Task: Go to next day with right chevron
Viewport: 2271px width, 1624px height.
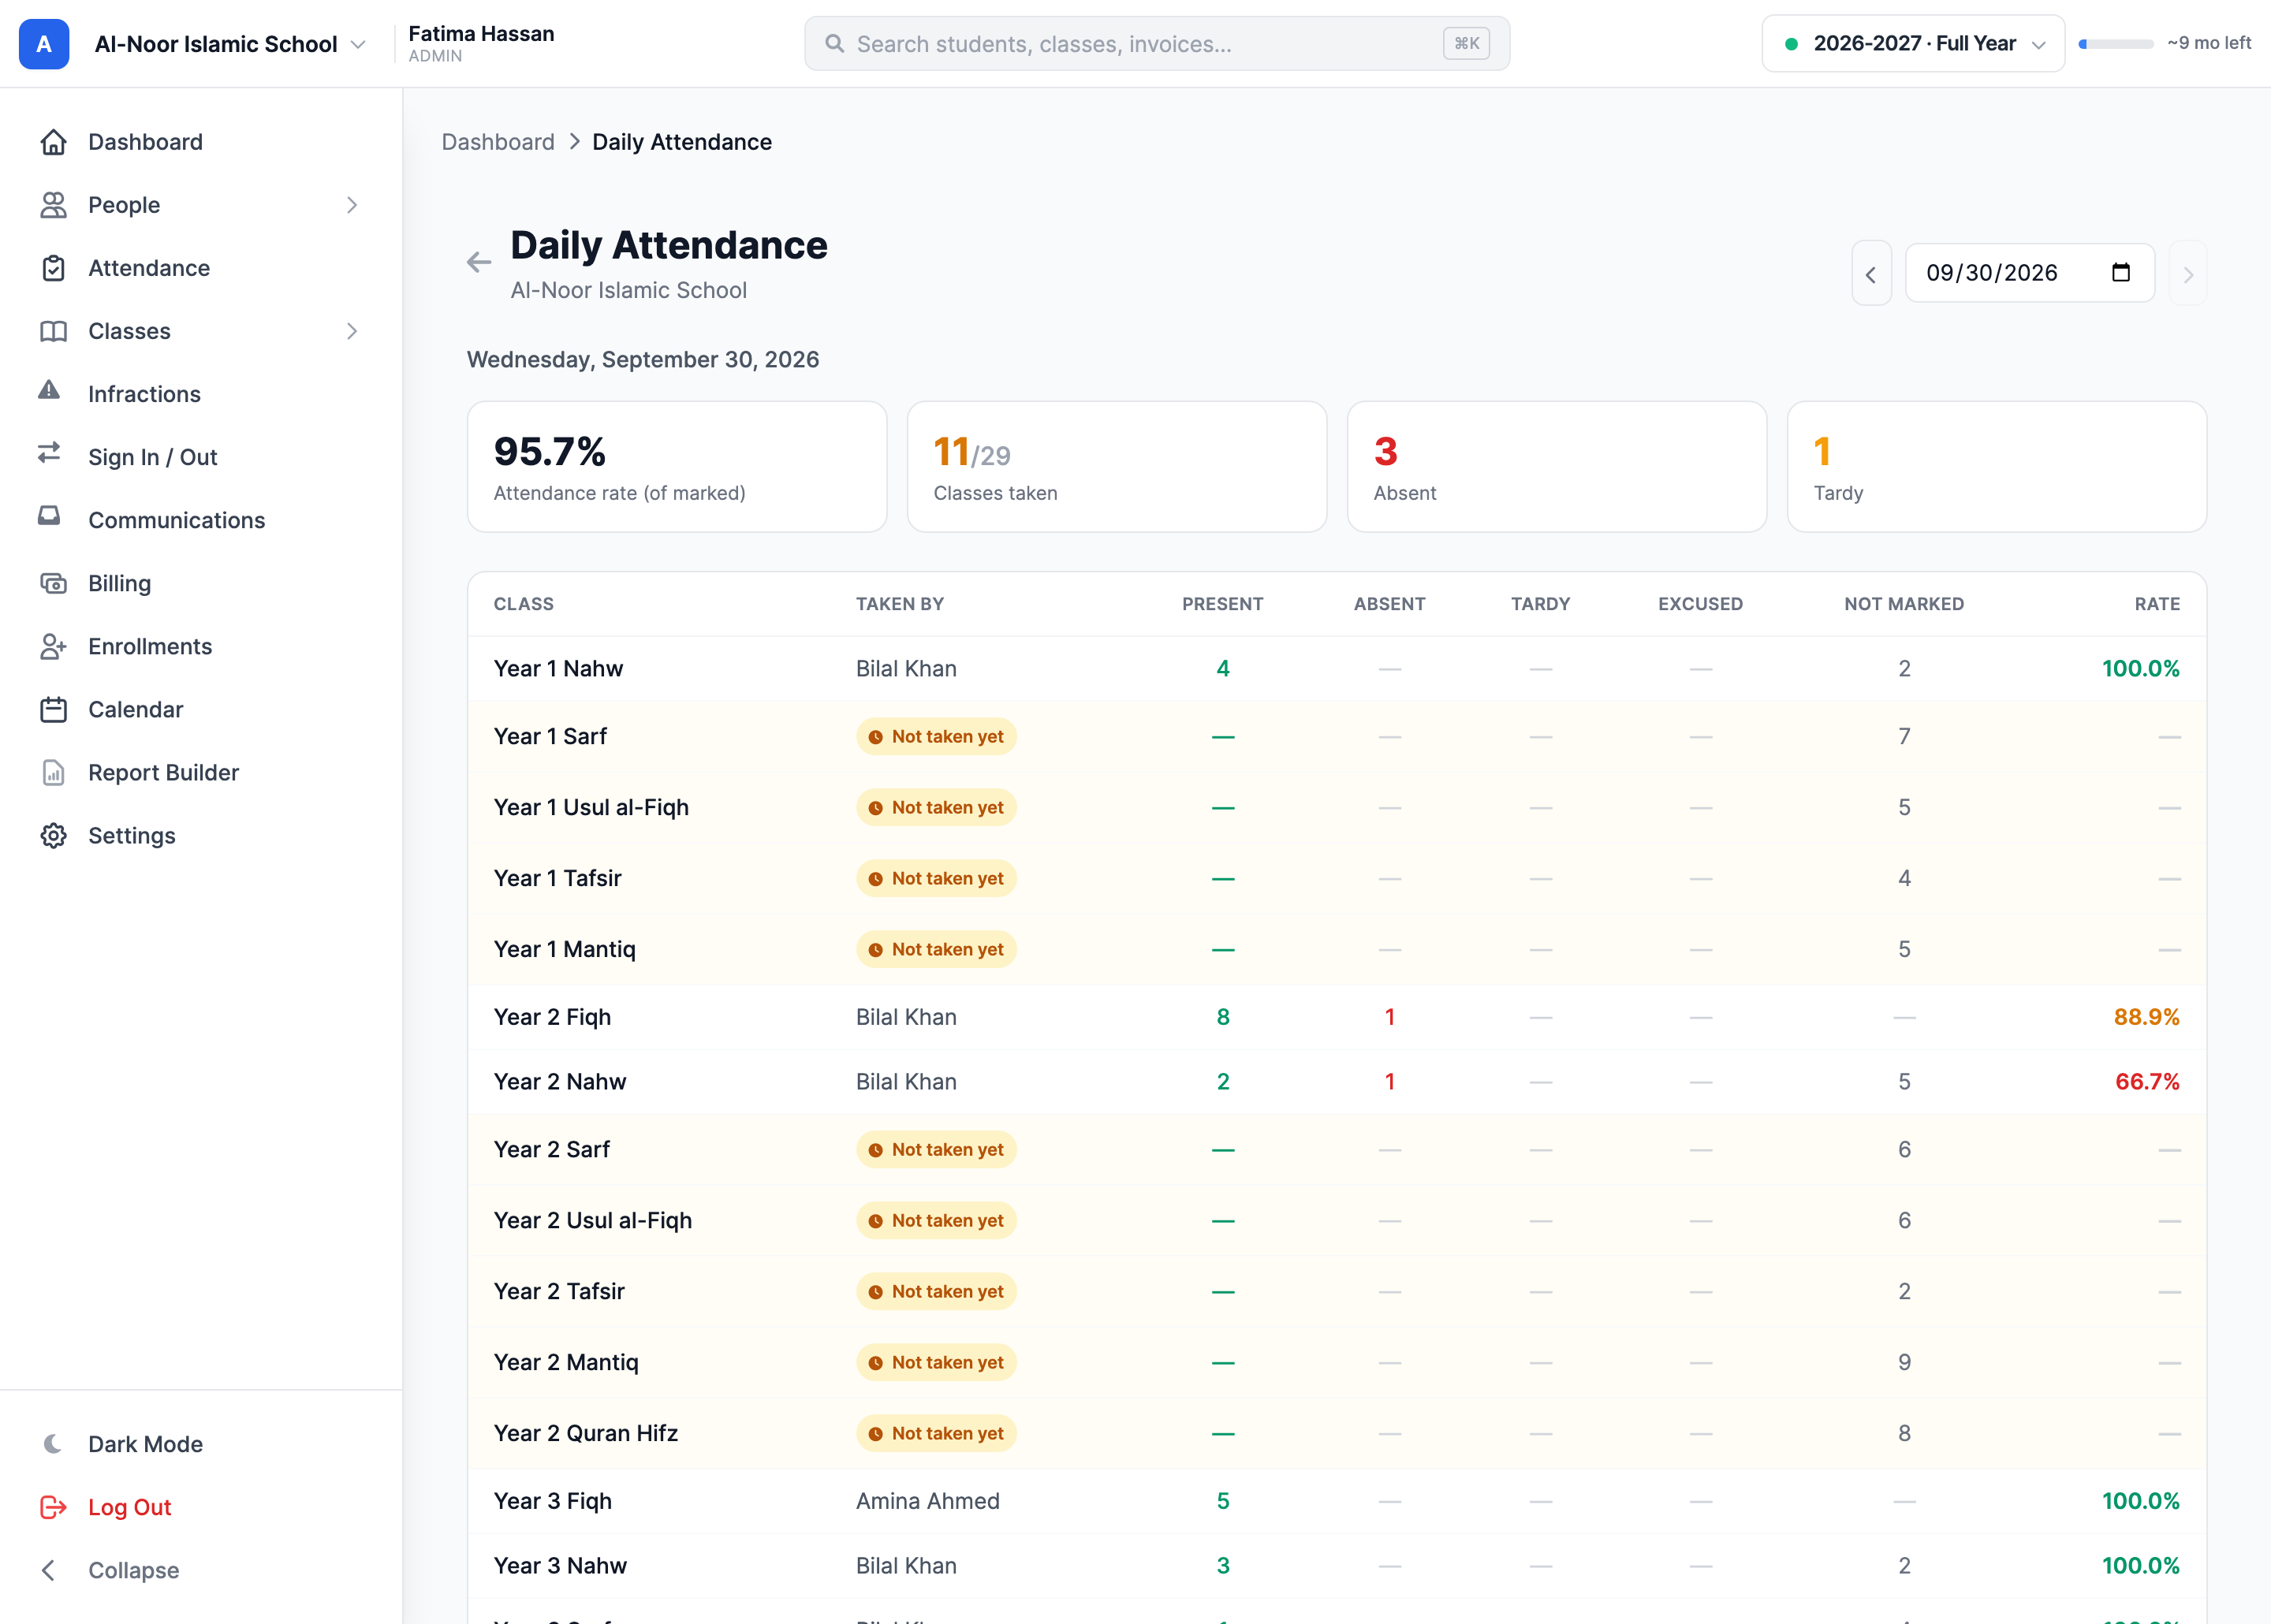Action: (x=2188, y=273)
